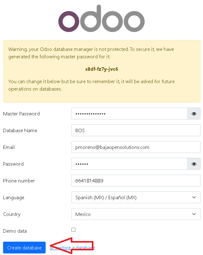Image resolution: width=203 pixels, height=255 pixels.
Task: Click the yellow warning message box
Action: pyautogui.click(x=102, y=71)
